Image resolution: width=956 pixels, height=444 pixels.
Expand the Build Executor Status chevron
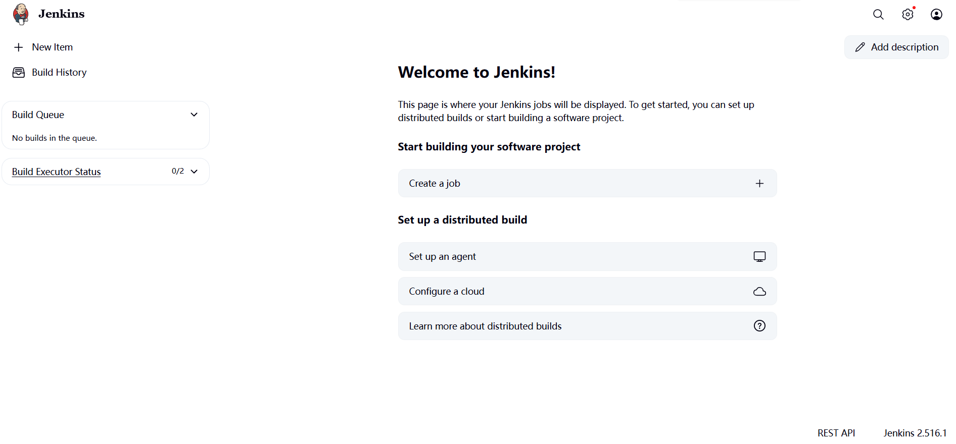point(194,172)
